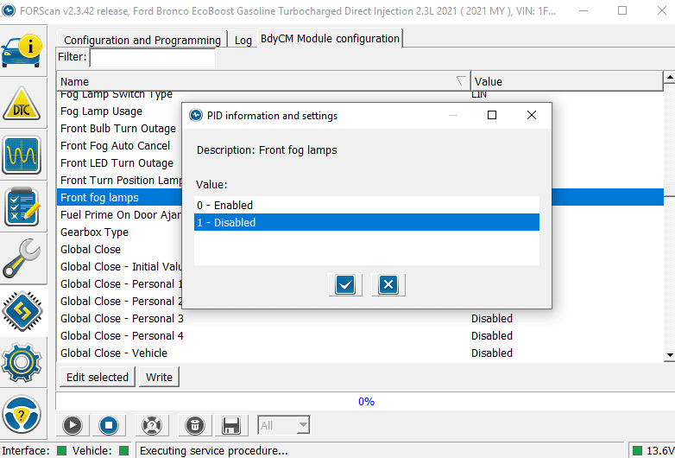This screenshot has height=458, width=675.
Task: Switch to Configuration and Programming tab
Action: tap(142, 40)
